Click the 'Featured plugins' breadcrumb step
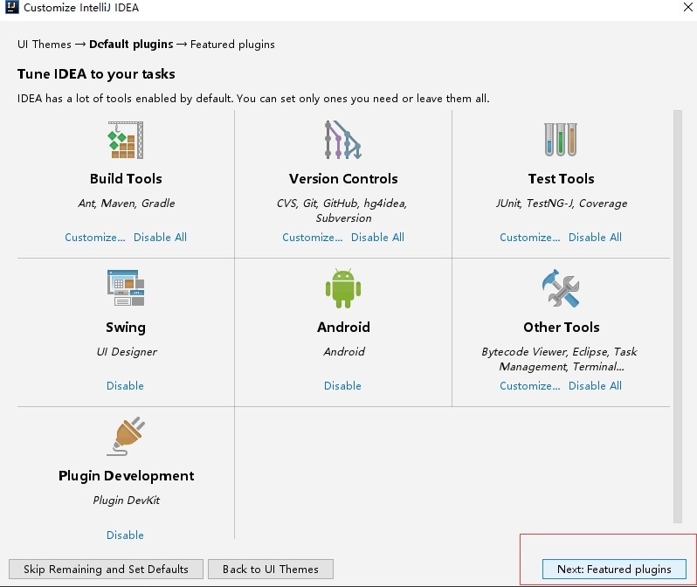Screen dimensions: 697x587 pos(232,45)
